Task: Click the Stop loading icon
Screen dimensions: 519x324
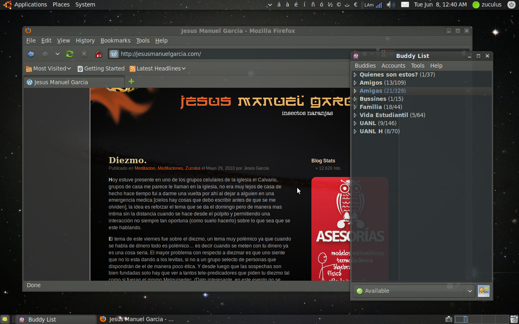Action: [x=84, y=54]
